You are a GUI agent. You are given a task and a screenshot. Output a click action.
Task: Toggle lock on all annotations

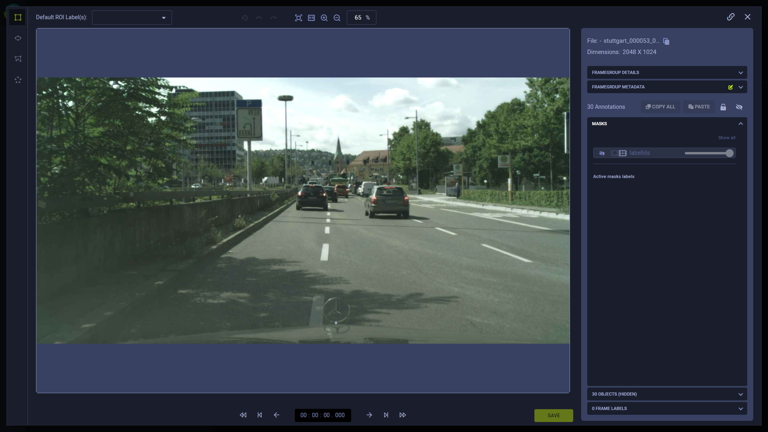[x=723, y=107]
